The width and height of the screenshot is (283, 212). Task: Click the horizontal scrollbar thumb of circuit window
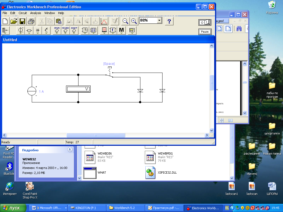[96, 135]
